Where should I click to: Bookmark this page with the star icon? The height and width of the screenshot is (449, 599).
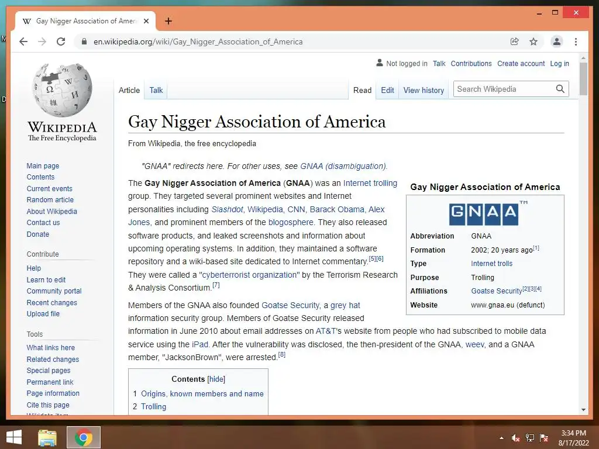click(533, 42)
